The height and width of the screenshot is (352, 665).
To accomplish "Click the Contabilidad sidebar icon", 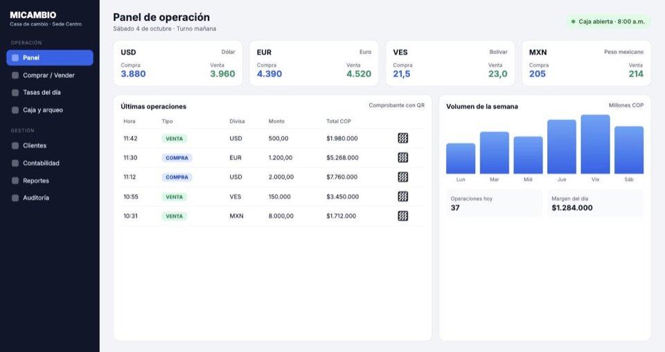I will click(15, 163).
